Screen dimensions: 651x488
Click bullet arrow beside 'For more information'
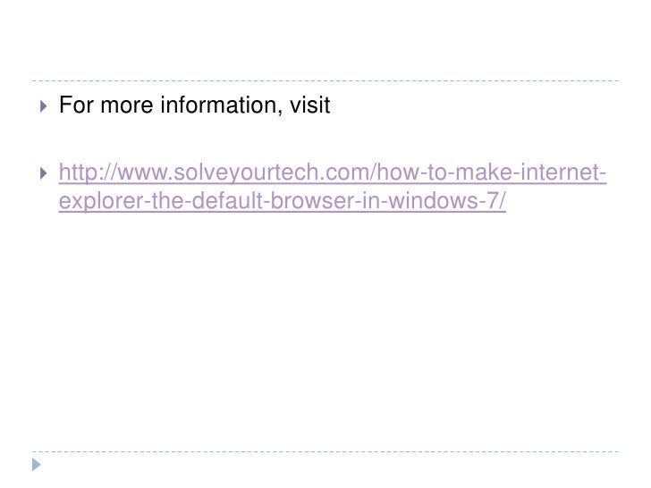pos(44,106)
